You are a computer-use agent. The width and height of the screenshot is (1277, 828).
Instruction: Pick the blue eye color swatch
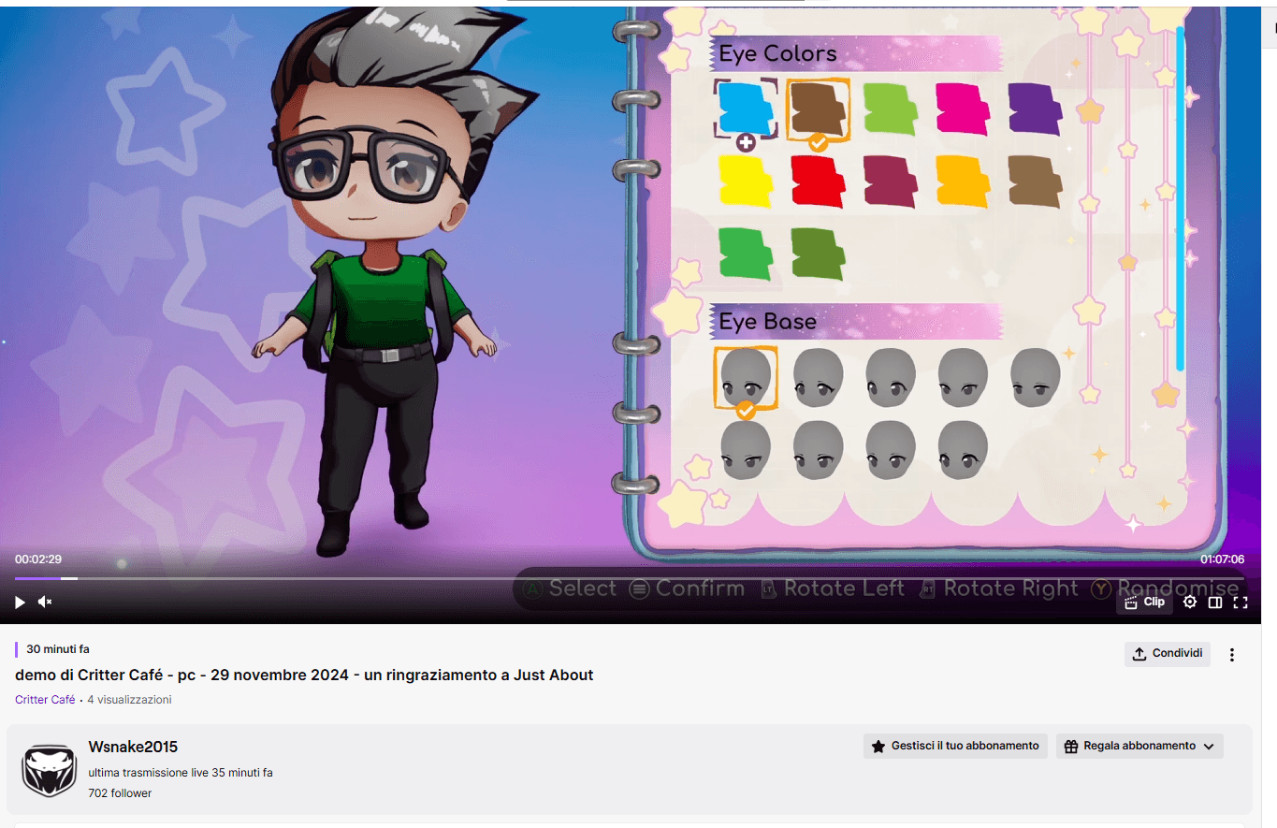tap(746, 109)
